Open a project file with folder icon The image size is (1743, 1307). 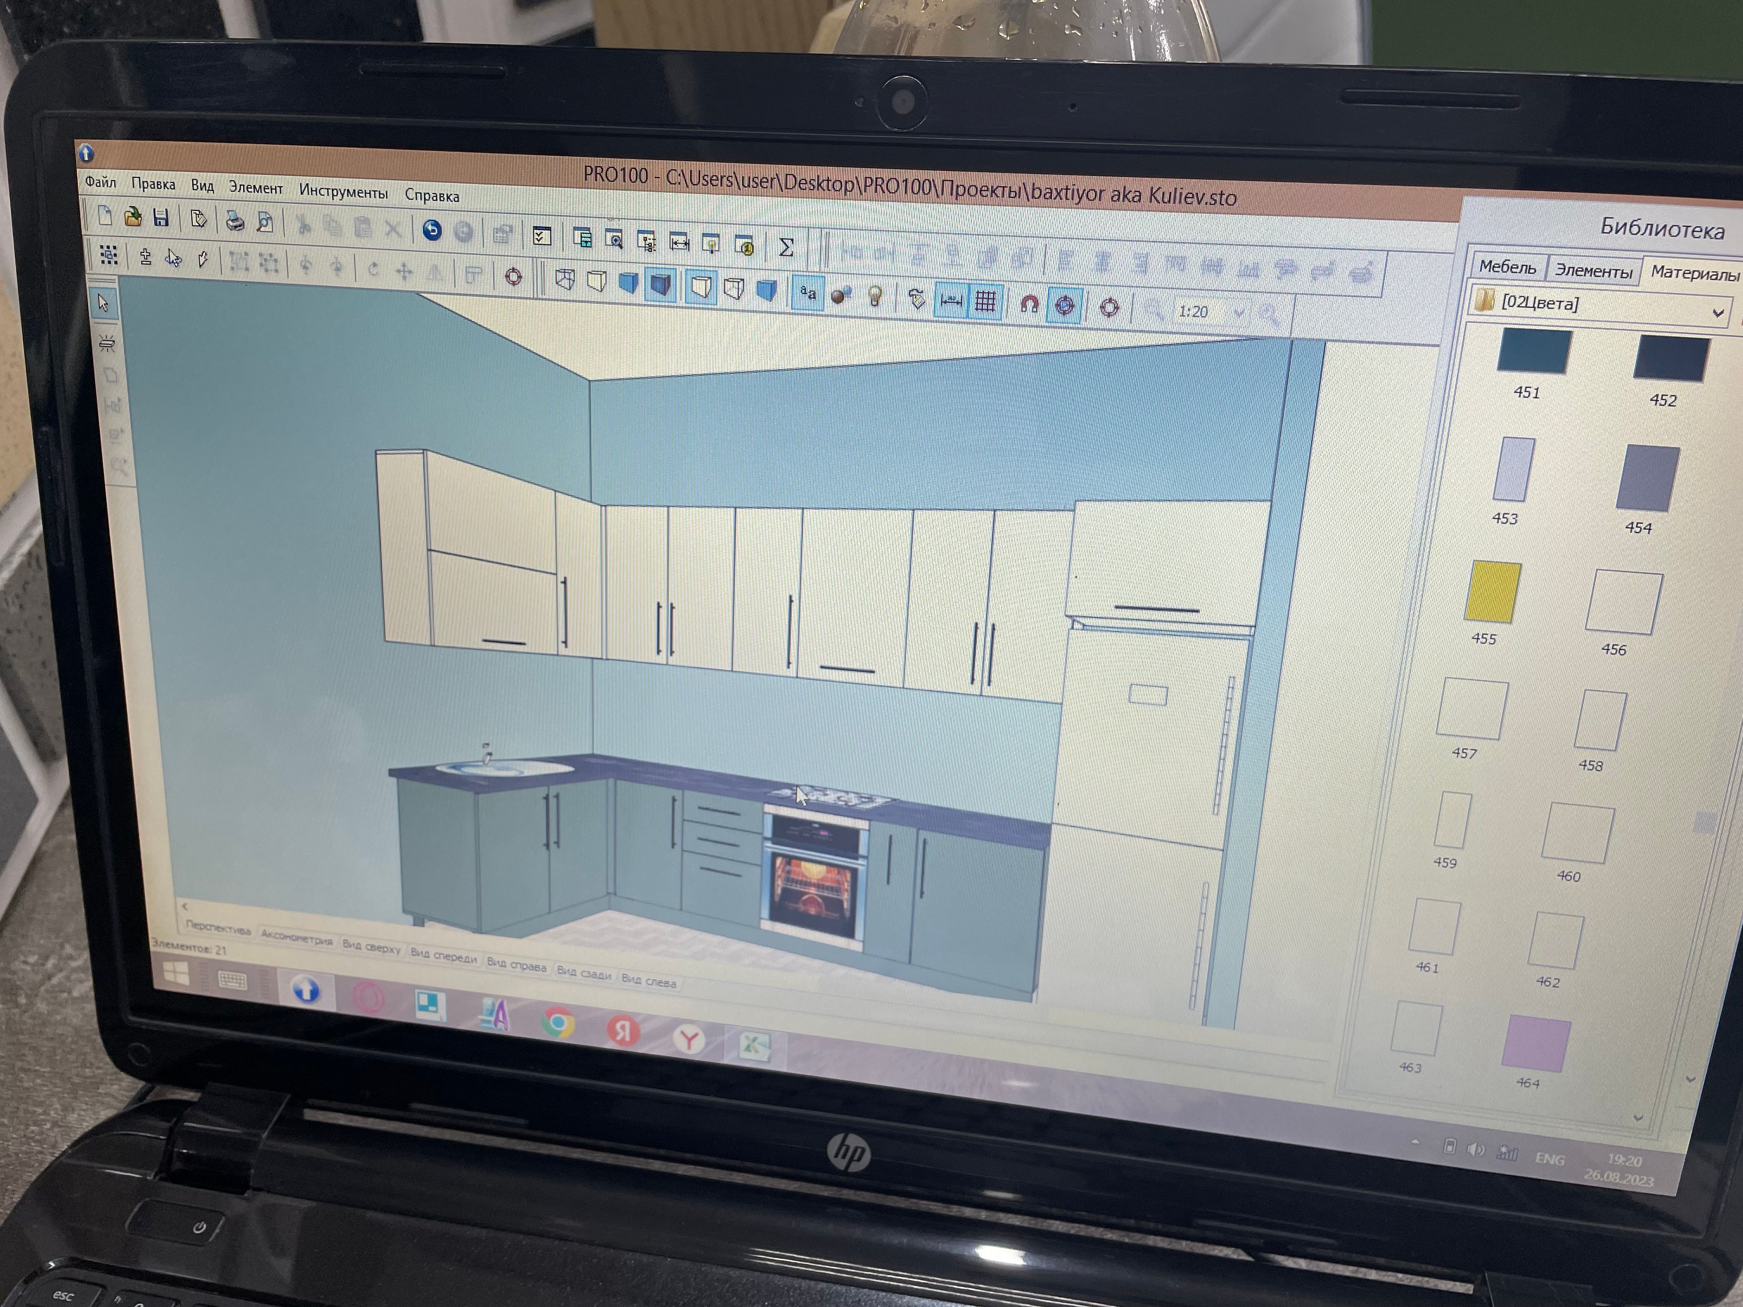(x=132, y=217)
